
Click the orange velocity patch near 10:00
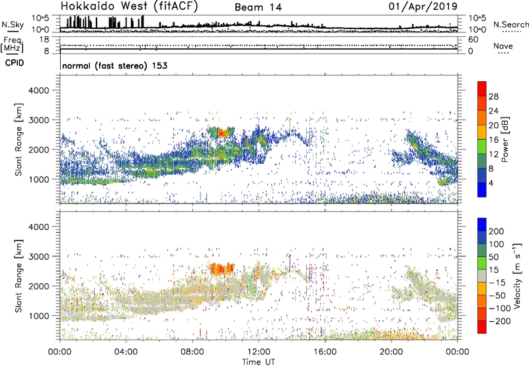coord(222,269)
